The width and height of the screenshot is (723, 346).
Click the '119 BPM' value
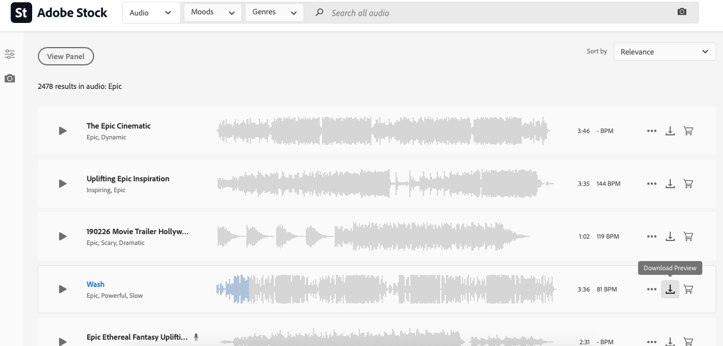608,236
